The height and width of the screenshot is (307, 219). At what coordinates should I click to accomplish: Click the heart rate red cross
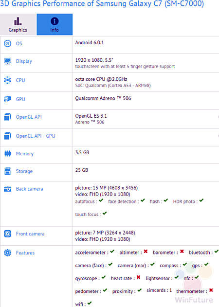139,277
